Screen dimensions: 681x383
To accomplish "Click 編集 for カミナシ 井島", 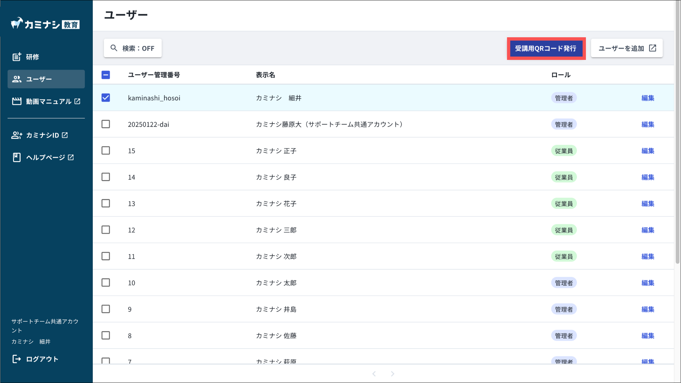I will coord(648,309).
